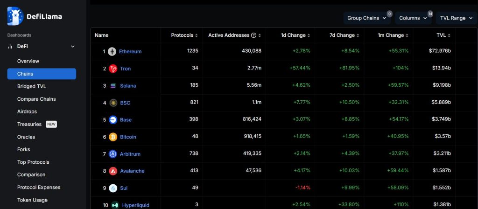Collapse the DeFi sidebar section
The width and height of the screenshot is (478, 209).
(72, 47)
